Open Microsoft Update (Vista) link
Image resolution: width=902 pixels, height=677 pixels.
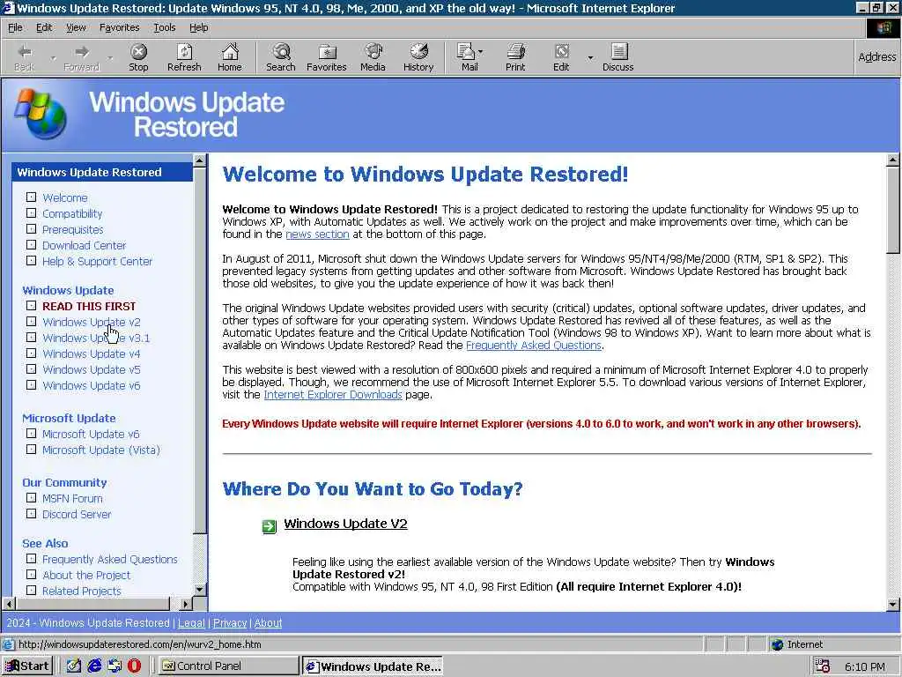[x=101, y=450]
